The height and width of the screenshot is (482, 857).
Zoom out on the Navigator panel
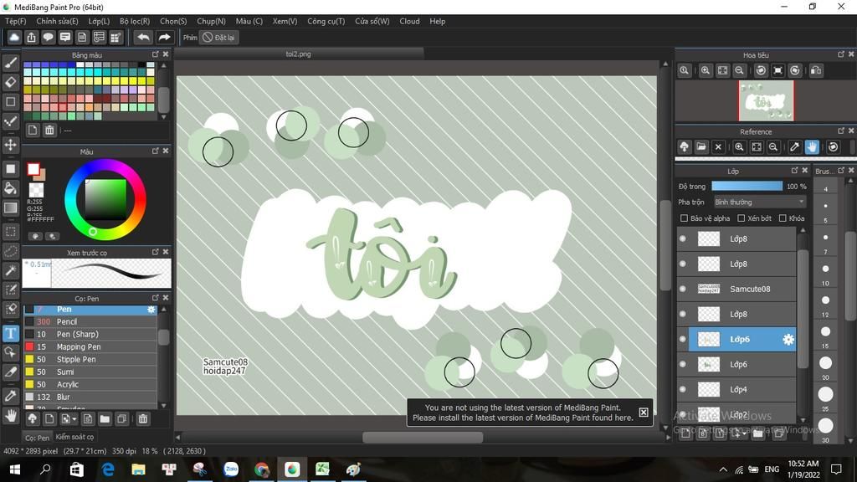pos(740,70)
